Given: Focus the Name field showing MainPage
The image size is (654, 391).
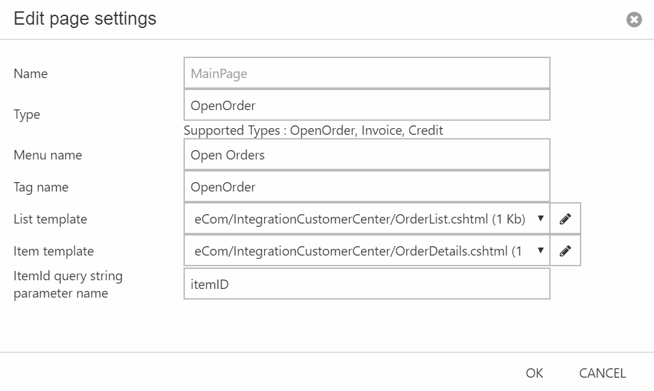Looking at the screenshot, I should (366, 73).
